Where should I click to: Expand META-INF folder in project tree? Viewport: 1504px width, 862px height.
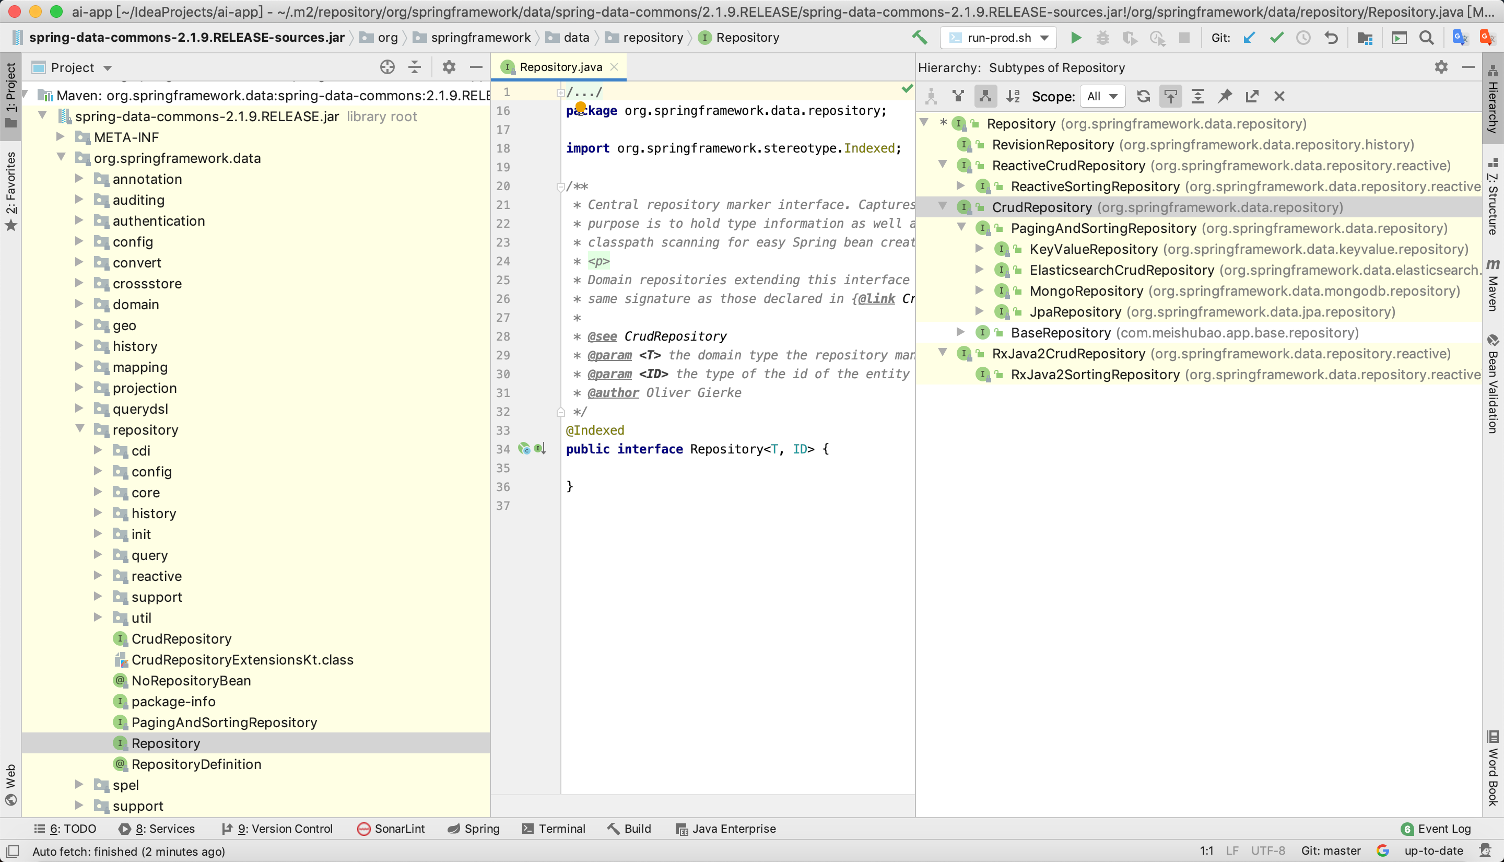pyautogui.click(x=61, y=137)
